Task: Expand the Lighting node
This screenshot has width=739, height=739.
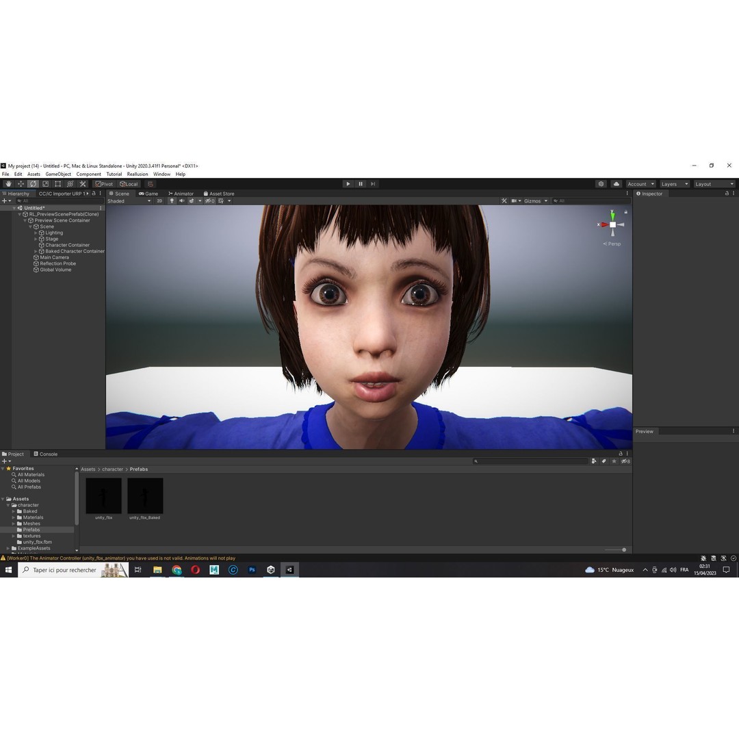Action: pyautogui.click(x=36, y=233)
